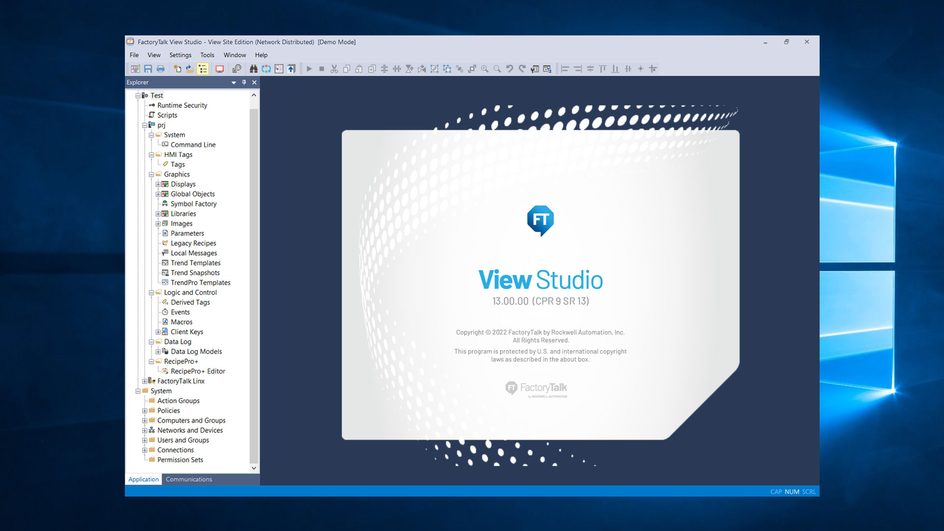Open the Settings menu
Screen dimensions: 944x531
tap(180, 55)
